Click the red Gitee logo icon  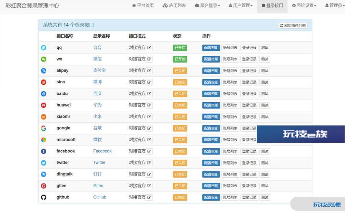(43, 186)
